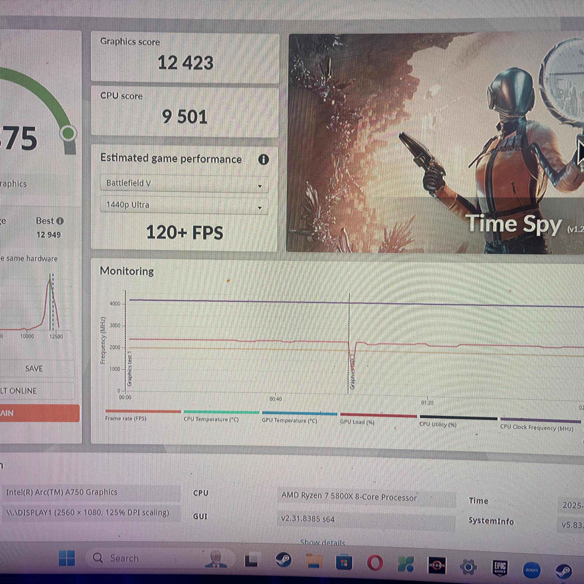
Task: Click the CPU score value 9 501
Action: (x=185, y=117)
